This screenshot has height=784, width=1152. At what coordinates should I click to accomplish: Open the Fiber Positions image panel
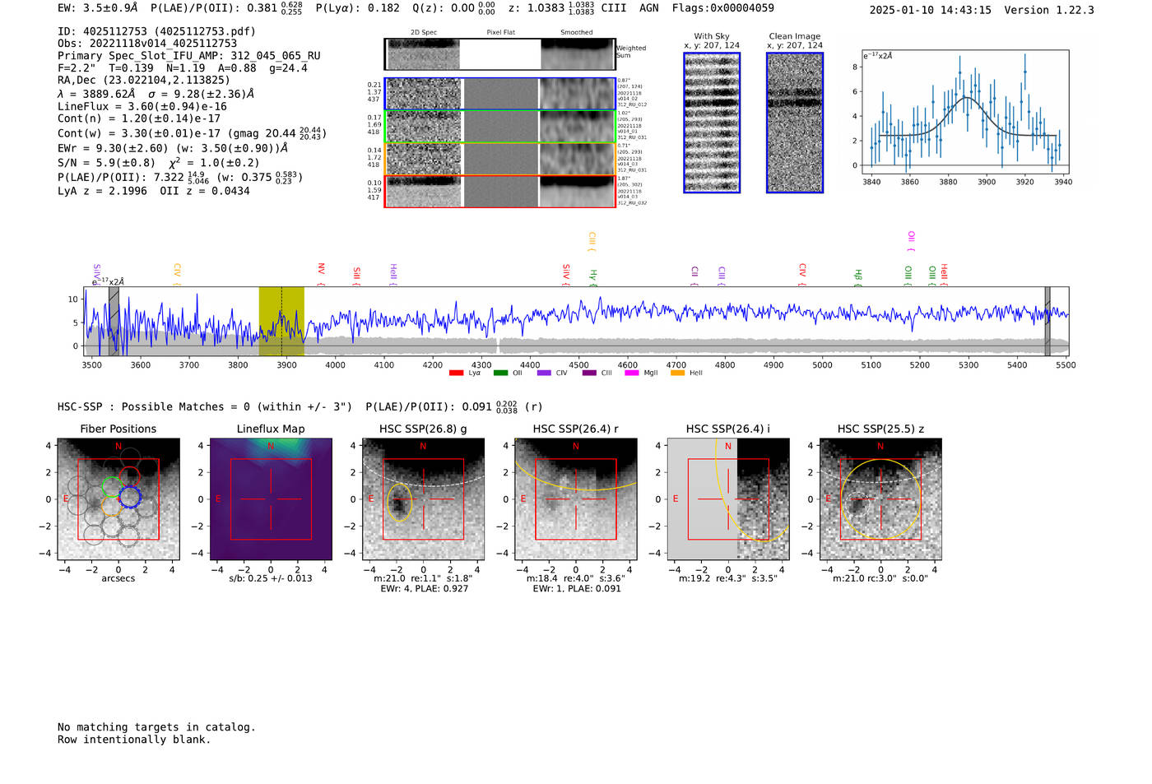pyautogui.click(x=118, y=499)
